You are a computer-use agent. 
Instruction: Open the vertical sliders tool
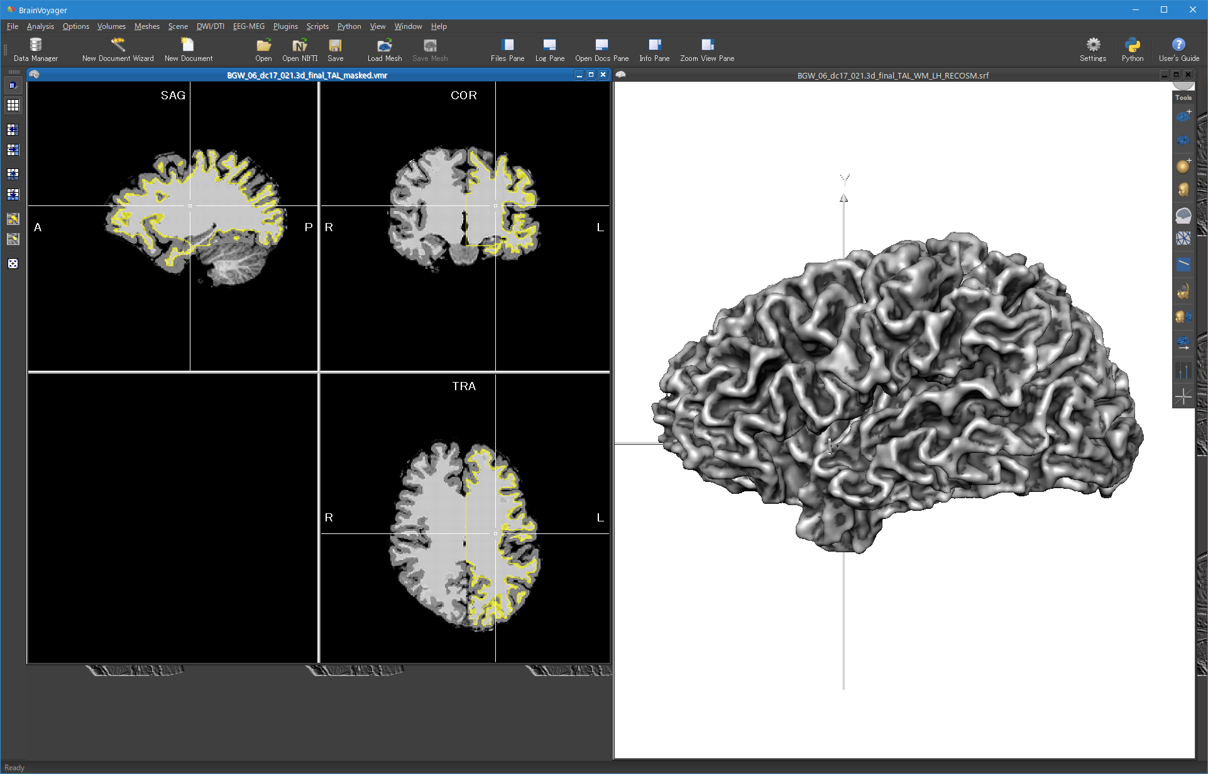1183,371
